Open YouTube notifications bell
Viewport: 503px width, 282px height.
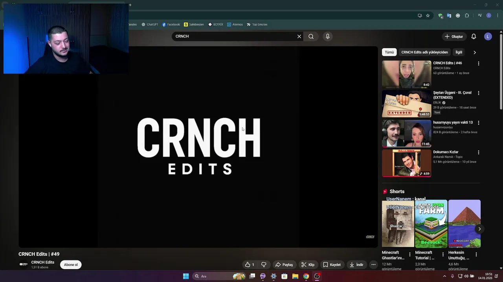474,36
